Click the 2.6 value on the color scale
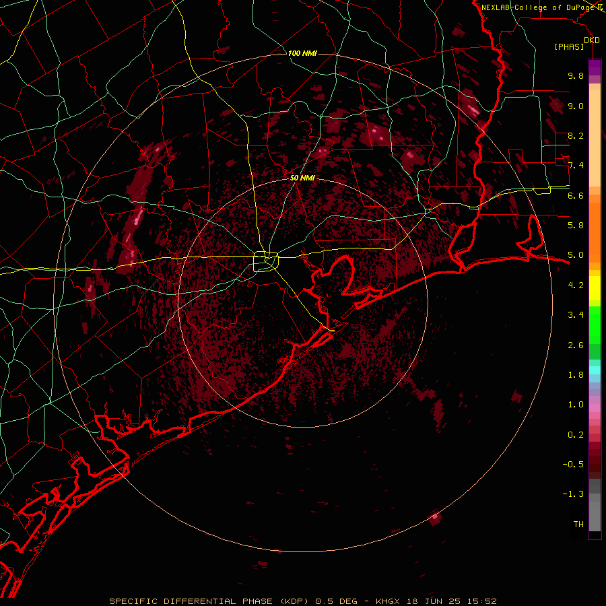 [576, 345]
